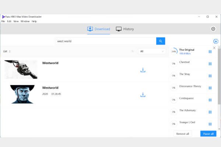
Task: Open the Window menu
Action: (x=25, y=21)
